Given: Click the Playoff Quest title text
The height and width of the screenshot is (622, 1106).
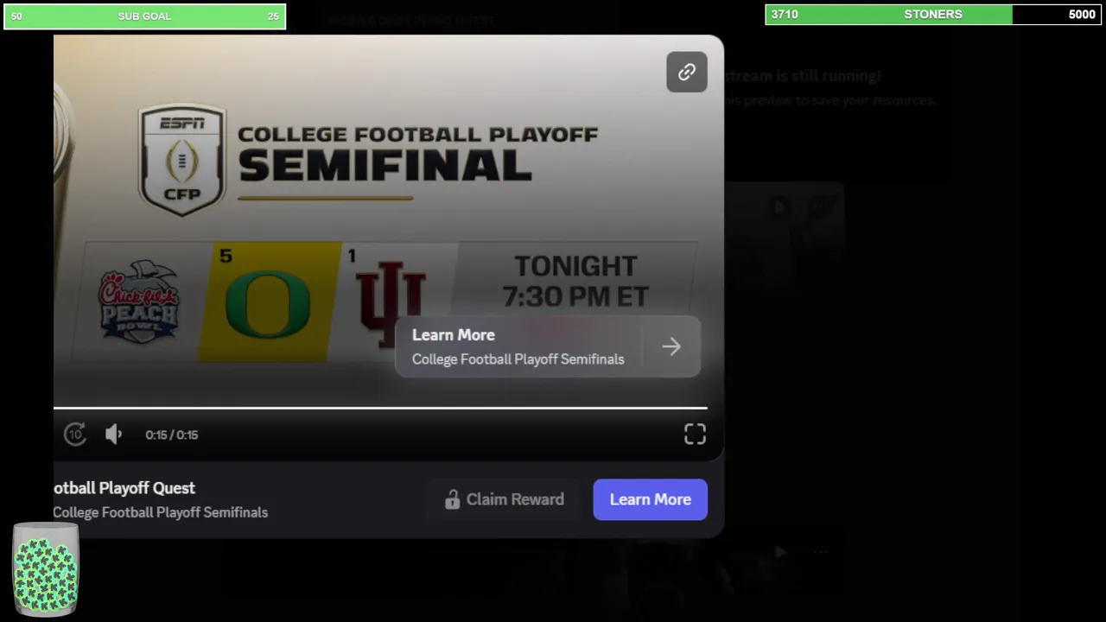Looking at the screenshot, I should (125, 488).
